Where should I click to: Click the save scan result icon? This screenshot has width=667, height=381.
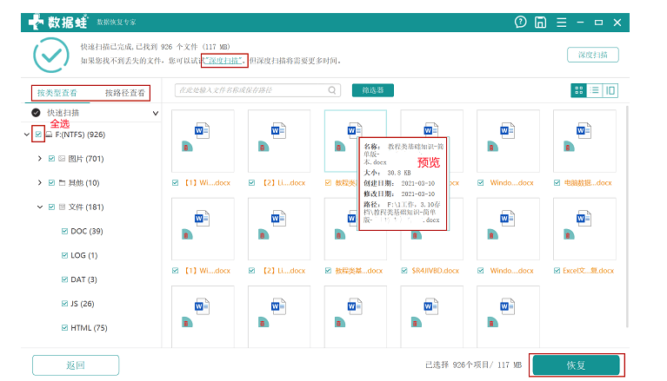pyautogui.click(x=541, y=22)
